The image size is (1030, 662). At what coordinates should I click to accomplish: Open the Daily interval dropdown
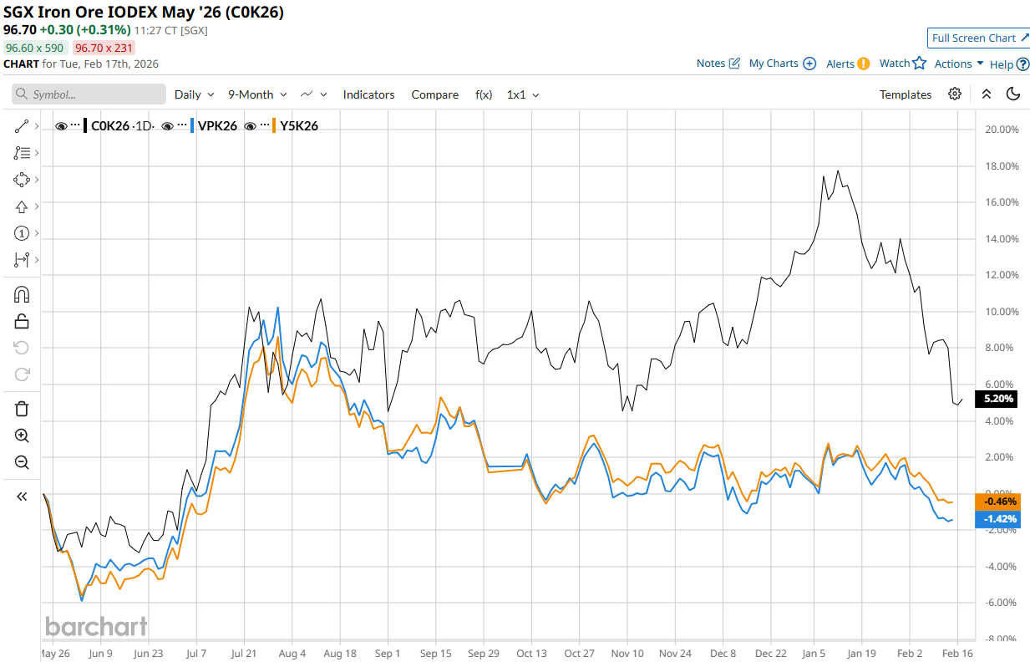tap(194, 94)
